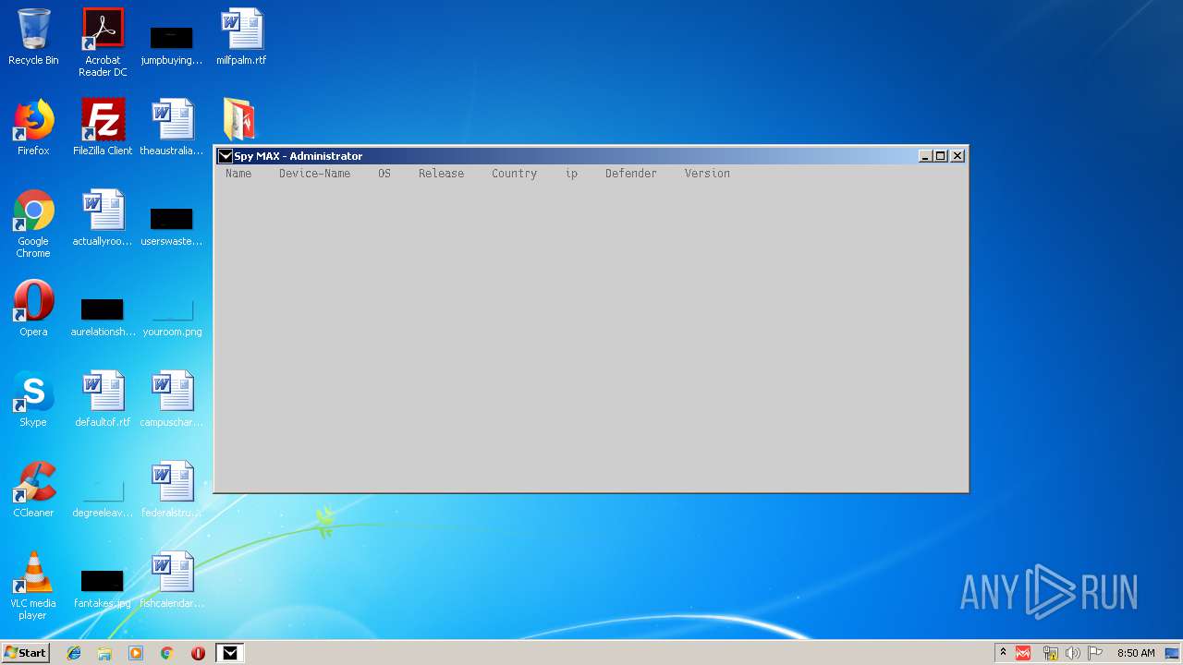Minimize the Spy MAX window
This screenshot has height=665, width=1183.
pyautogui.click(x=925, y=156)
